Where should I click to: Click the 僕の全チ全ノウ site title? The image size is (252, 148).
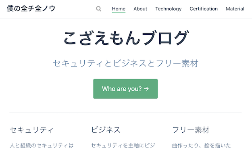point(31,8)
